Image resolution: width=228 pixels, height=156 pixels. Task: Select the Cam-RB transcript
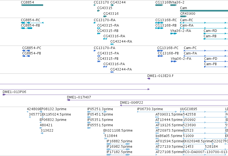pyautogui.click(x=216, y=39)
